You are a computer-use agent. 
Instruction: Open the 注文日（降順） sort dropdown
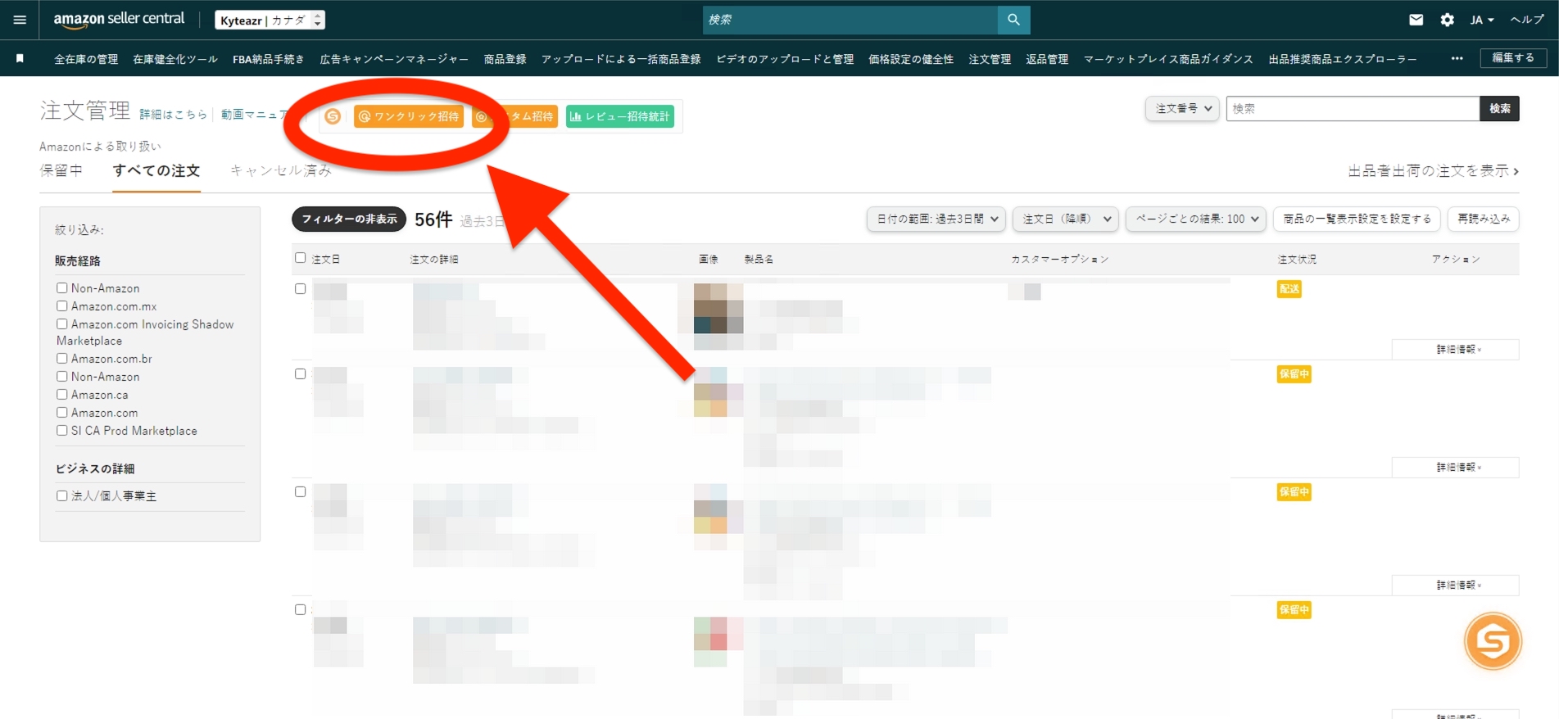(1066, 219)
